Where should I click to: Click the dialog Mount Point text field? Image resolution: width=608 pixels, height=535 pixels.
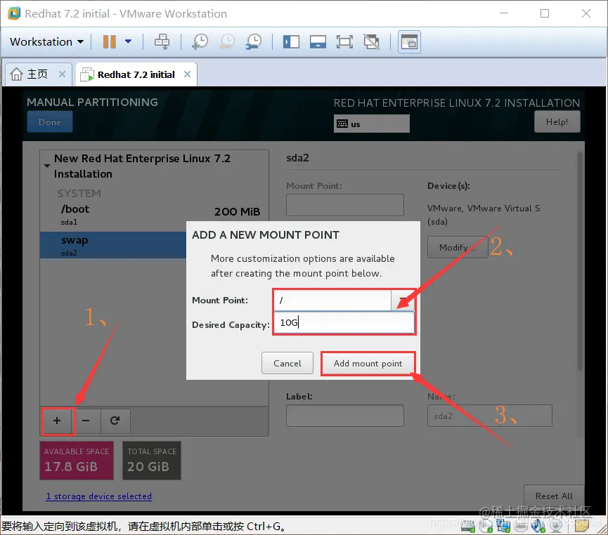(333, 300)
